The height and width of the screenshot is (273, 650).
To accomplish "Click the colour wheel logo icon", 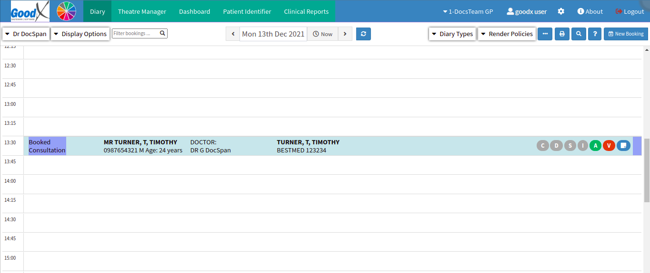I will pyautogui.click(x=66, y=11).
